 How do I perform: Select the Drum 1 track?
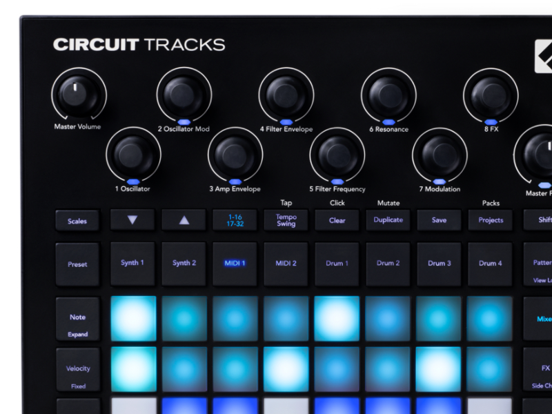pyautogui.click(x=337, y=264)
